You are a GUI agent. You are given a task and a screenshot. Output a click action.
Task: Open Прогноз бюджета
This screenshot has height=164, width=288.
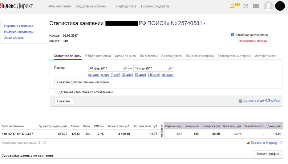(155, 6)
